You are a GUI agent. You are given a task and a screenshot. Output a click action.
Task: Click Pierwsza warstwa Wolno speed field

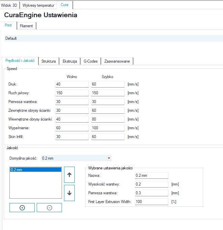click(x=72, y=102)
